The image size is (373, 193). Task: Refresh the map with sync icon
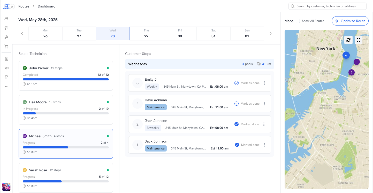click(348, 40)
